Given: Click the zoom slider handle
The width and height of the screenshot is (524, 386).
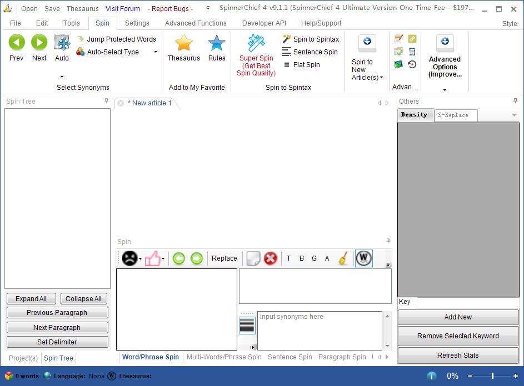Looking at the screenshot, I should point(492,376).
